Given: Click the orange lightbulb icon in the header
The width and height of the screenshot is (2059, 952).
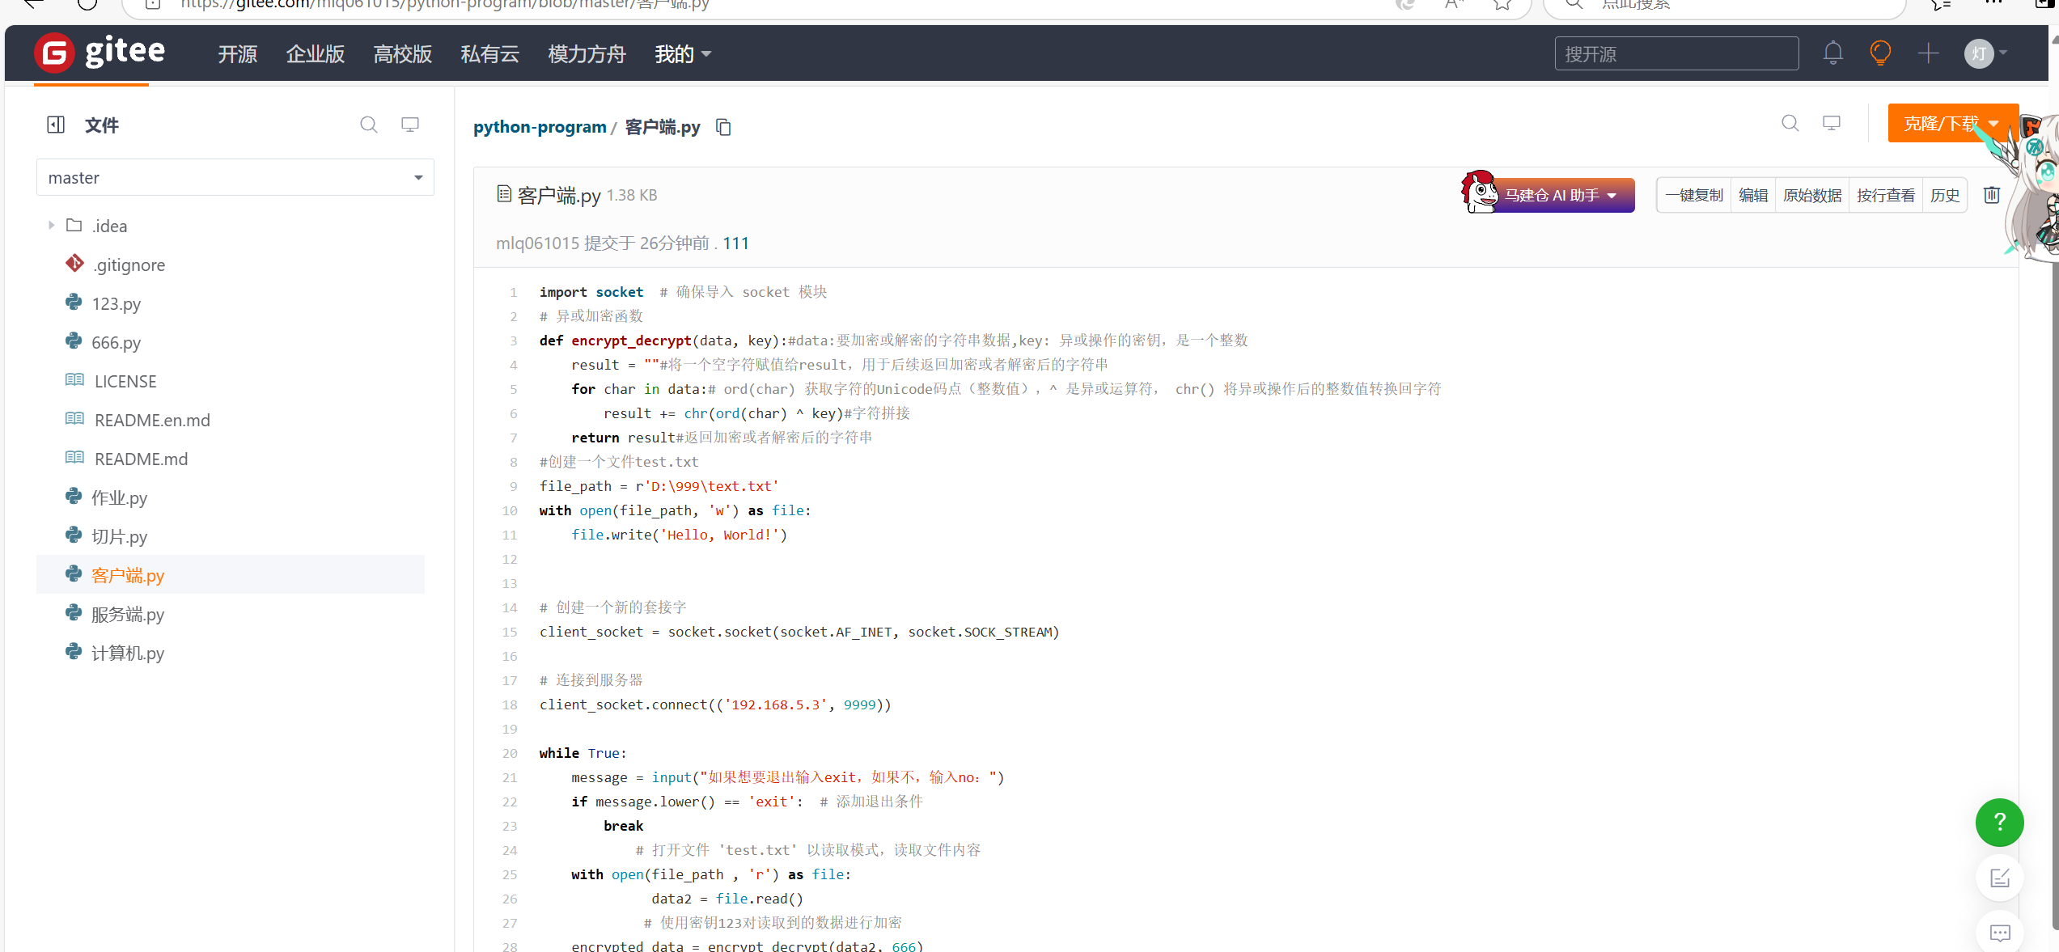Looking at the screenshot, I should (1880, 53).
